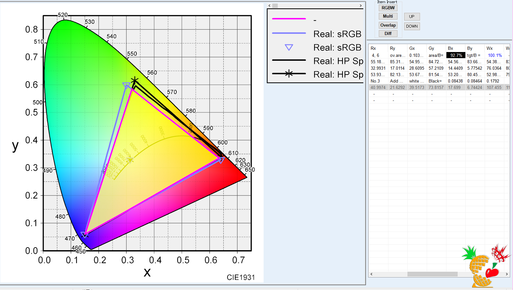Click the RGBW item insert button

[x=388, y=8]
